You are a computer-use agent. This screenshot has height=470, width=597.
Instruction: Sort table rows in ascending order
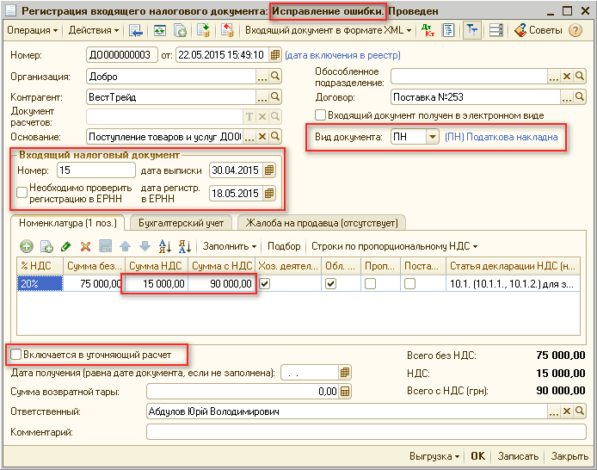164,246
